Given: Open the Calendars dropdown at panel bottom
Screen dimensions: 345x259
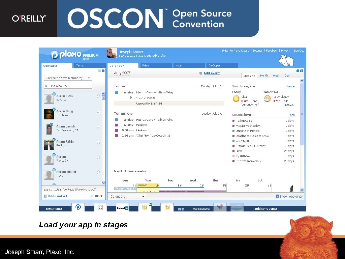Looking at the screenshot, I should [x=128, y=196].
